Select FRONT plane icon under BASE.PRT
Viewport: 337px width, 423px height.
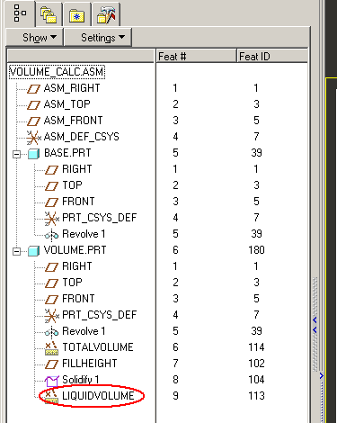pos(51,202)
